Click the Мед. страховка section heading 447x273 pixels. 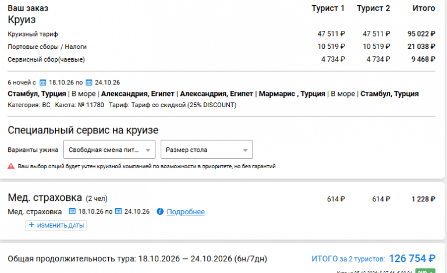[x=45, y=197]
